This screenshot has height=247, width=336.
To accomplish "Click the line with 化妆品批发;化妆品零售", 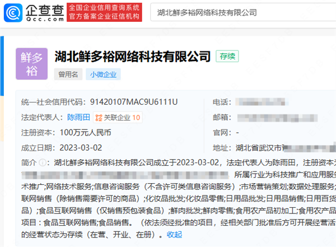I will pyautogui.click(x=179, y=199).
